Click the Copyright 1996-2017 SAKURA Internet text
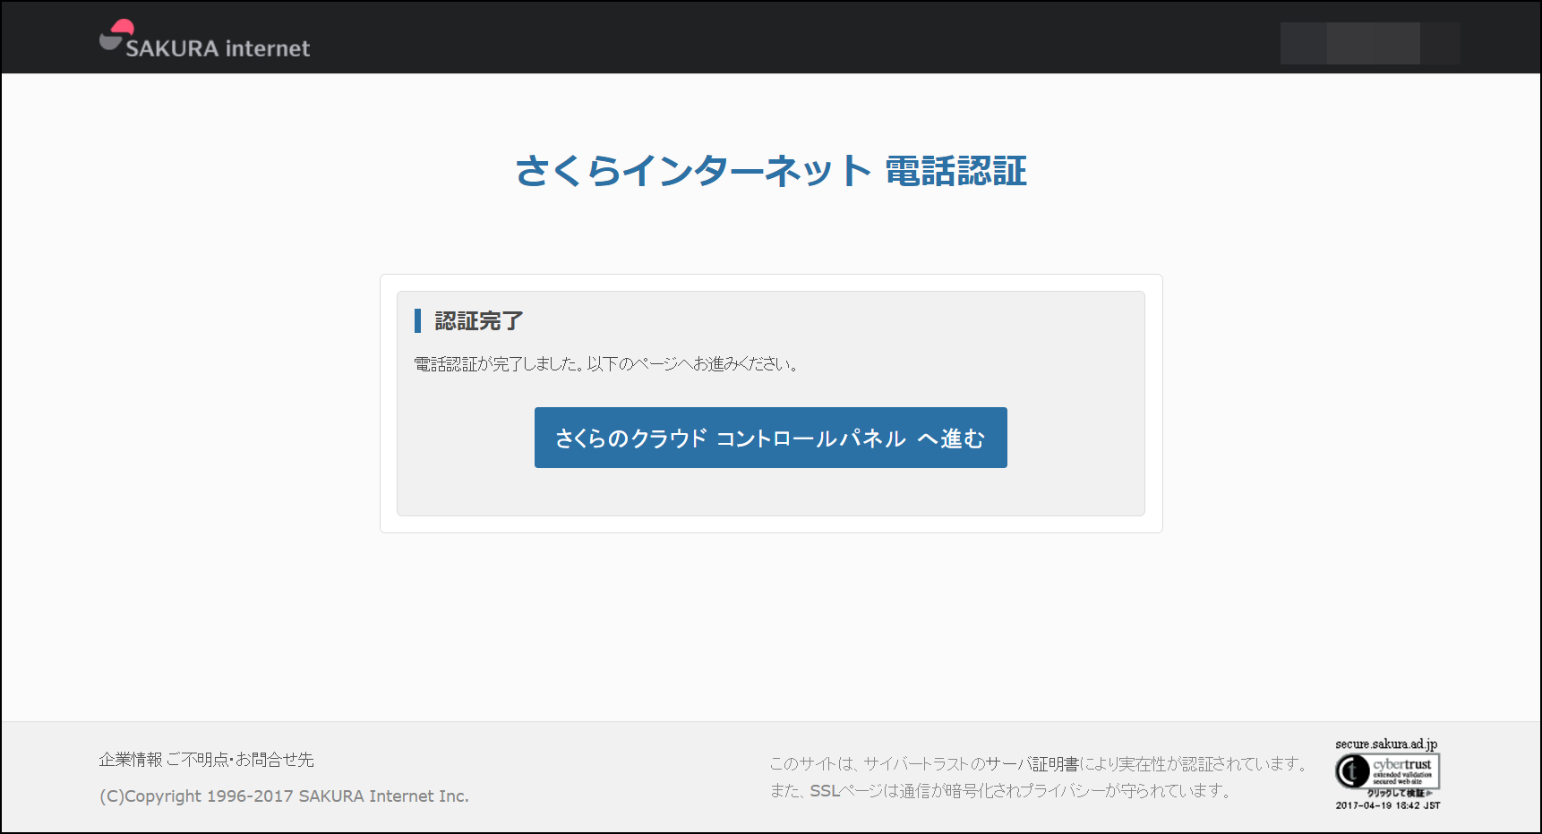Screen dimensions: 1542x834 [x=284, y=796]
